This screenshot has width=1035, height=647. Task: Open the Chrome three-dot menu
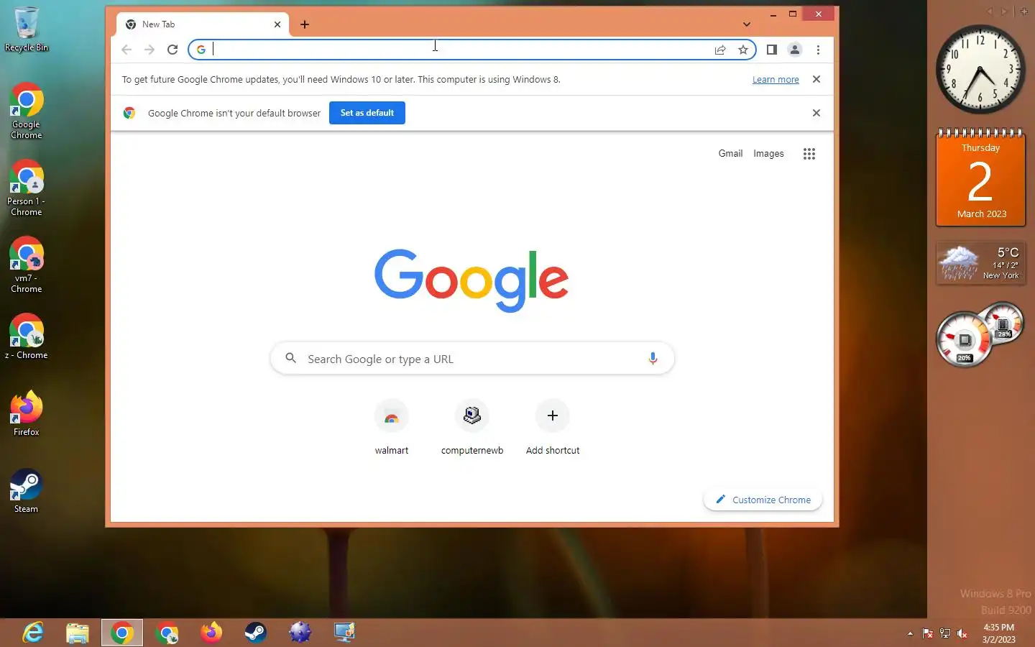coord(818,50)
